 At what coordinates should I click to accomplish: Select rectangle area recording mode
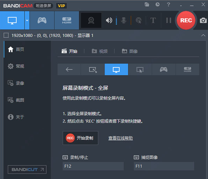click(x=93, y=69)
